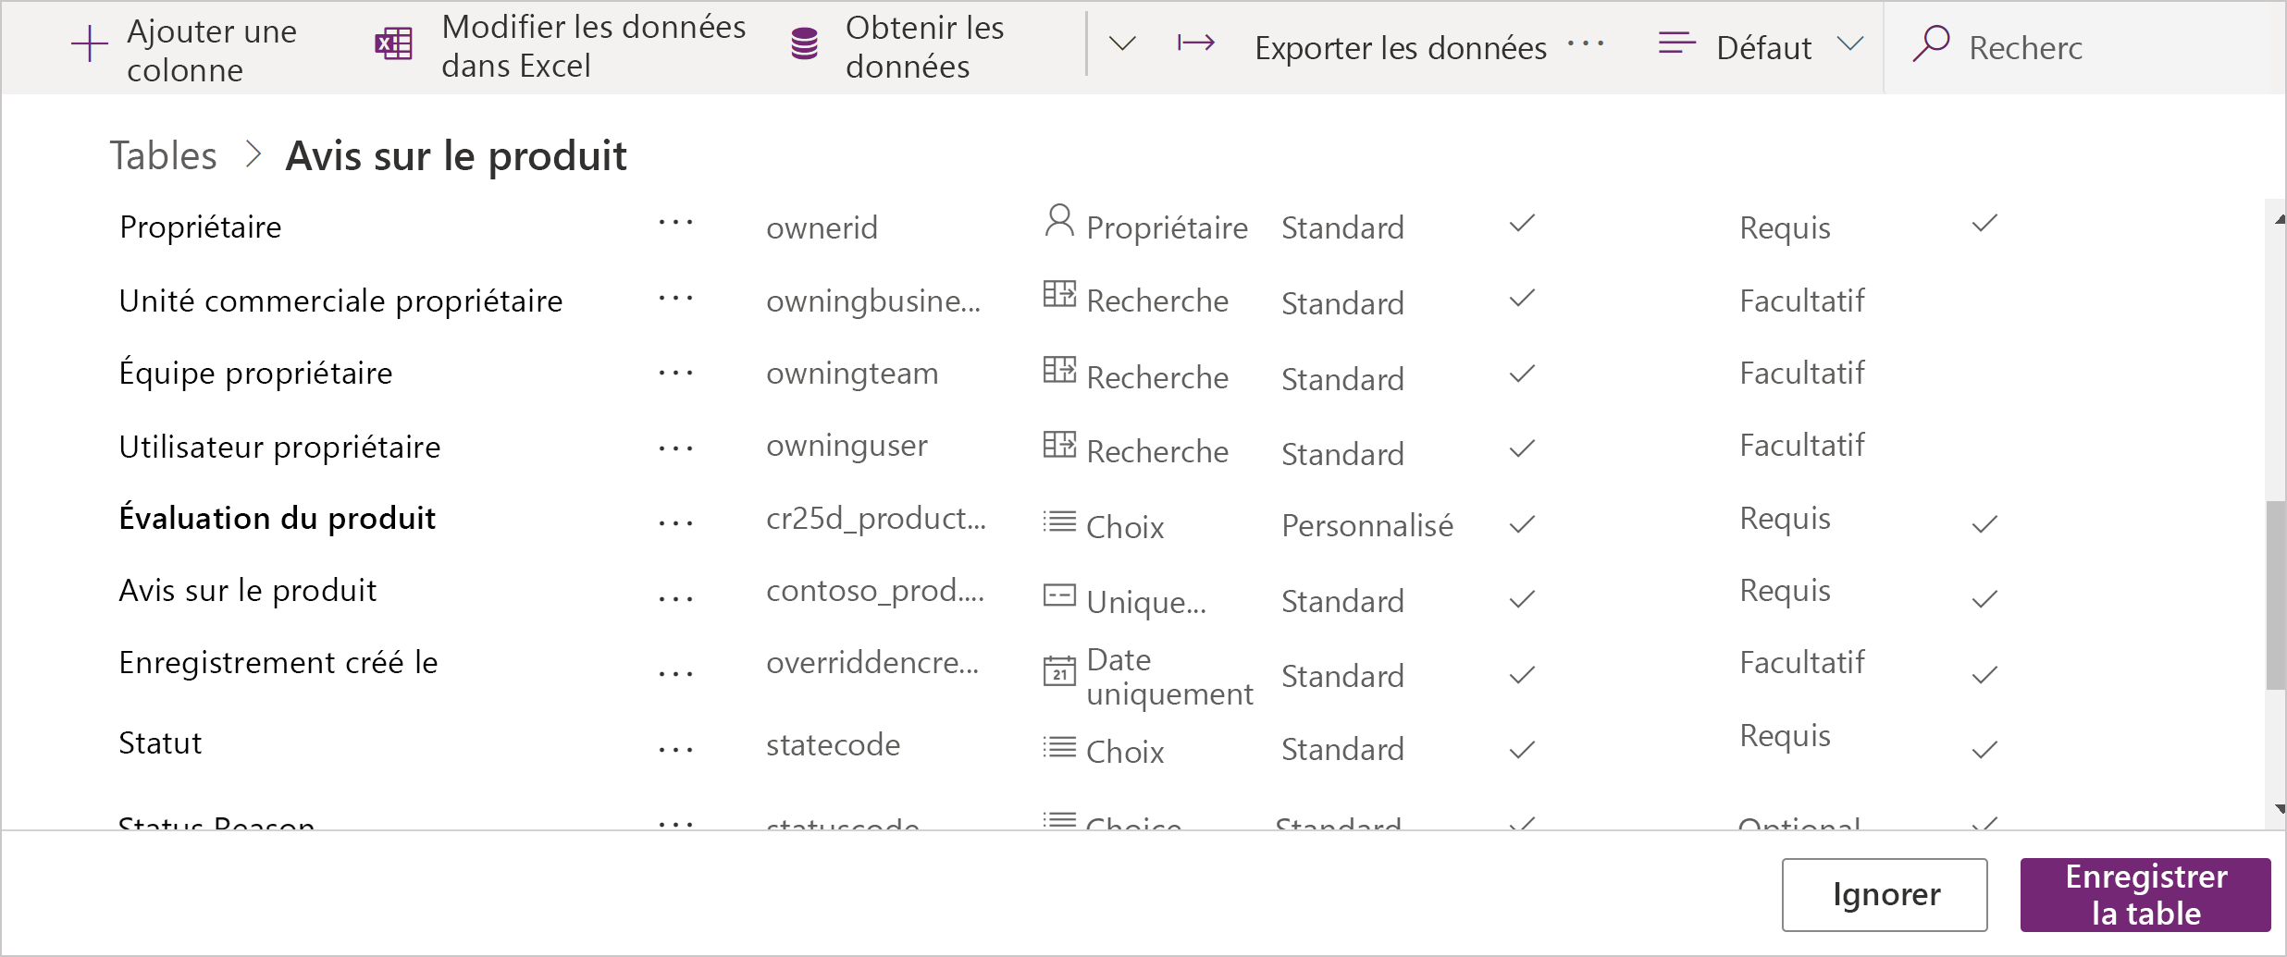Click the searchable checkmark on Propriétaire row
Screen dimensions: 2287x957
coord(1984,224)
